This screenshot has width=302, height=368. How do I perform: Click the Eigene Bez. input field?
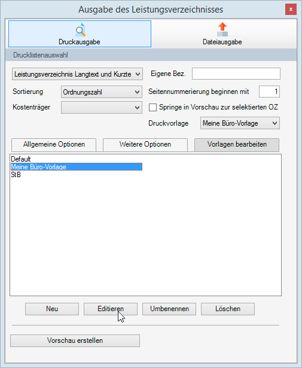[236, 74]
